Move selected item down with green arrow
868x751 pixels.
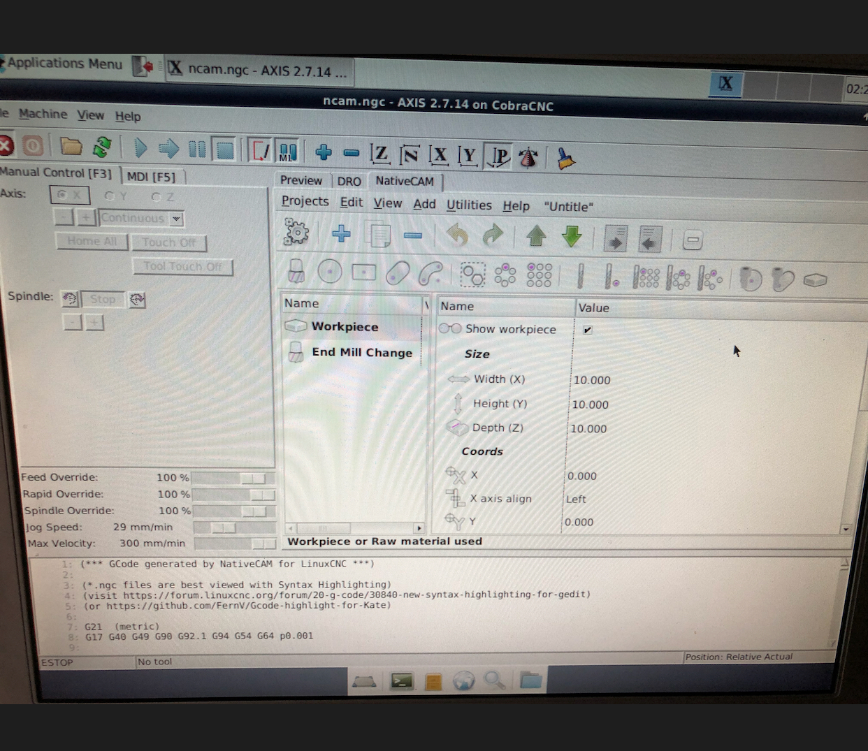point(572,237)
